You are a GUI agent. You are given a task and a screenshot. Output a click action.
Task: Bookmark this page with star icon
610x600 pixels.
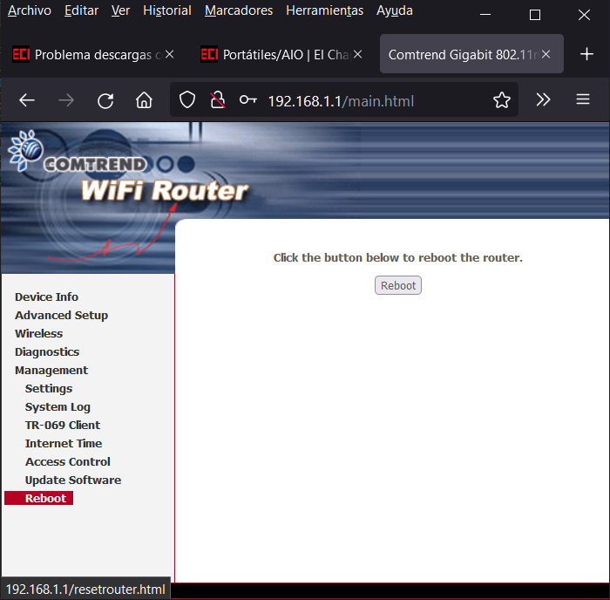point(502,100)
